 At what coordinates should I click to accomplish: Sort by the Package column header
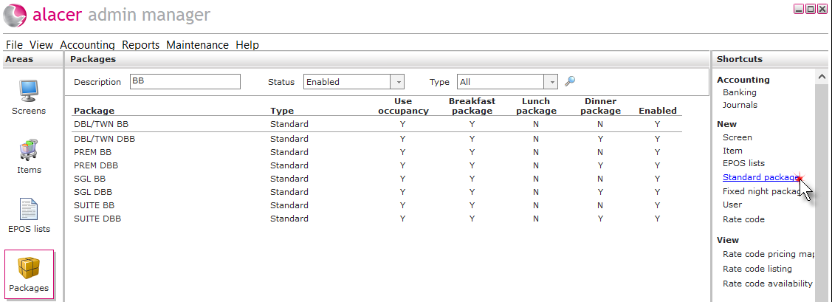(94, 111)
